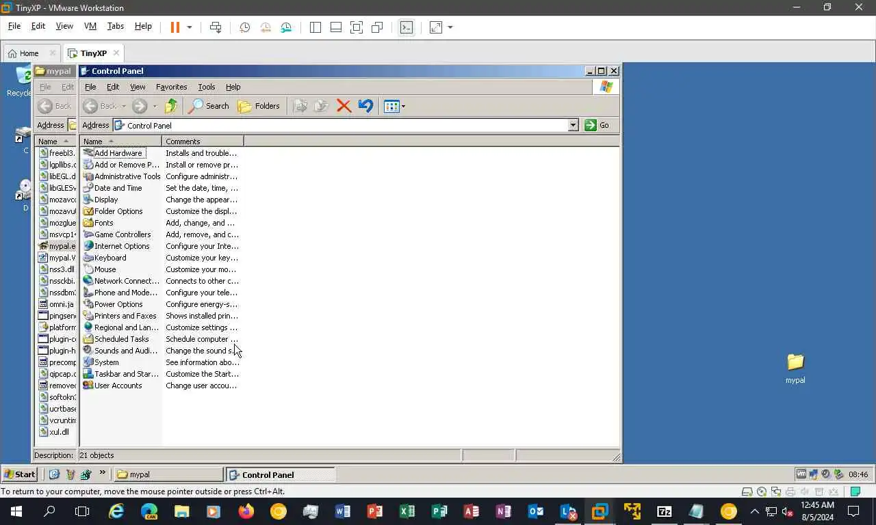This screenshot has height=525, width=876.
Task: Open VMware Tabs menu
Action: click(116, 26)
